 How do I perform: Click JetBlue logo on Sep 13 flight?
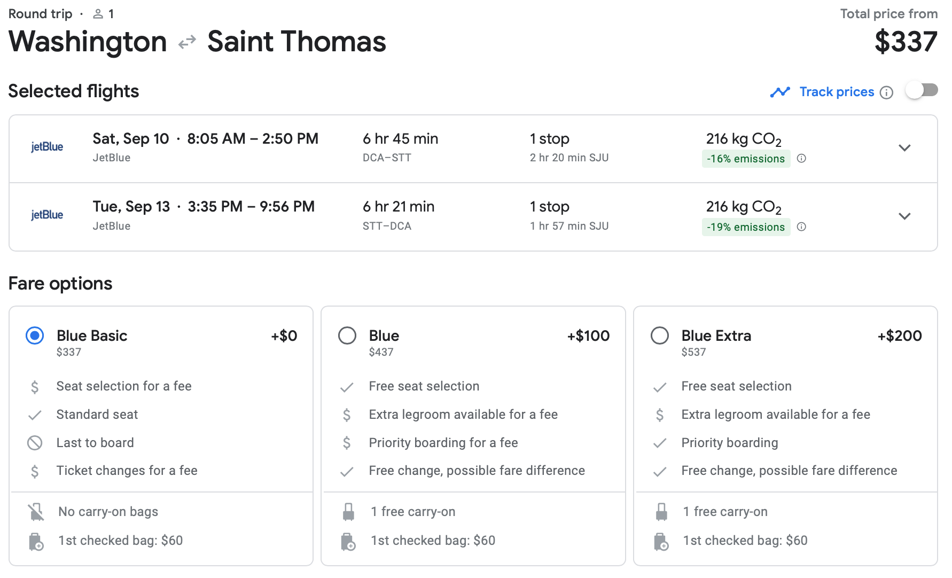click(x=47, y=215)
